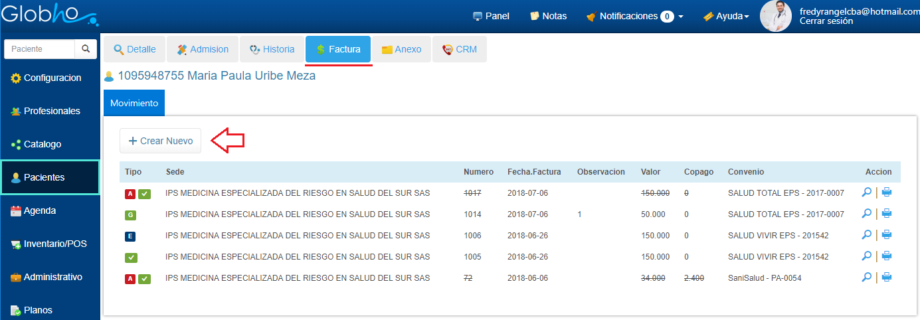Open the Notificaciones dropdown
This screenshot has width=920, height=320.
point(634,16)
